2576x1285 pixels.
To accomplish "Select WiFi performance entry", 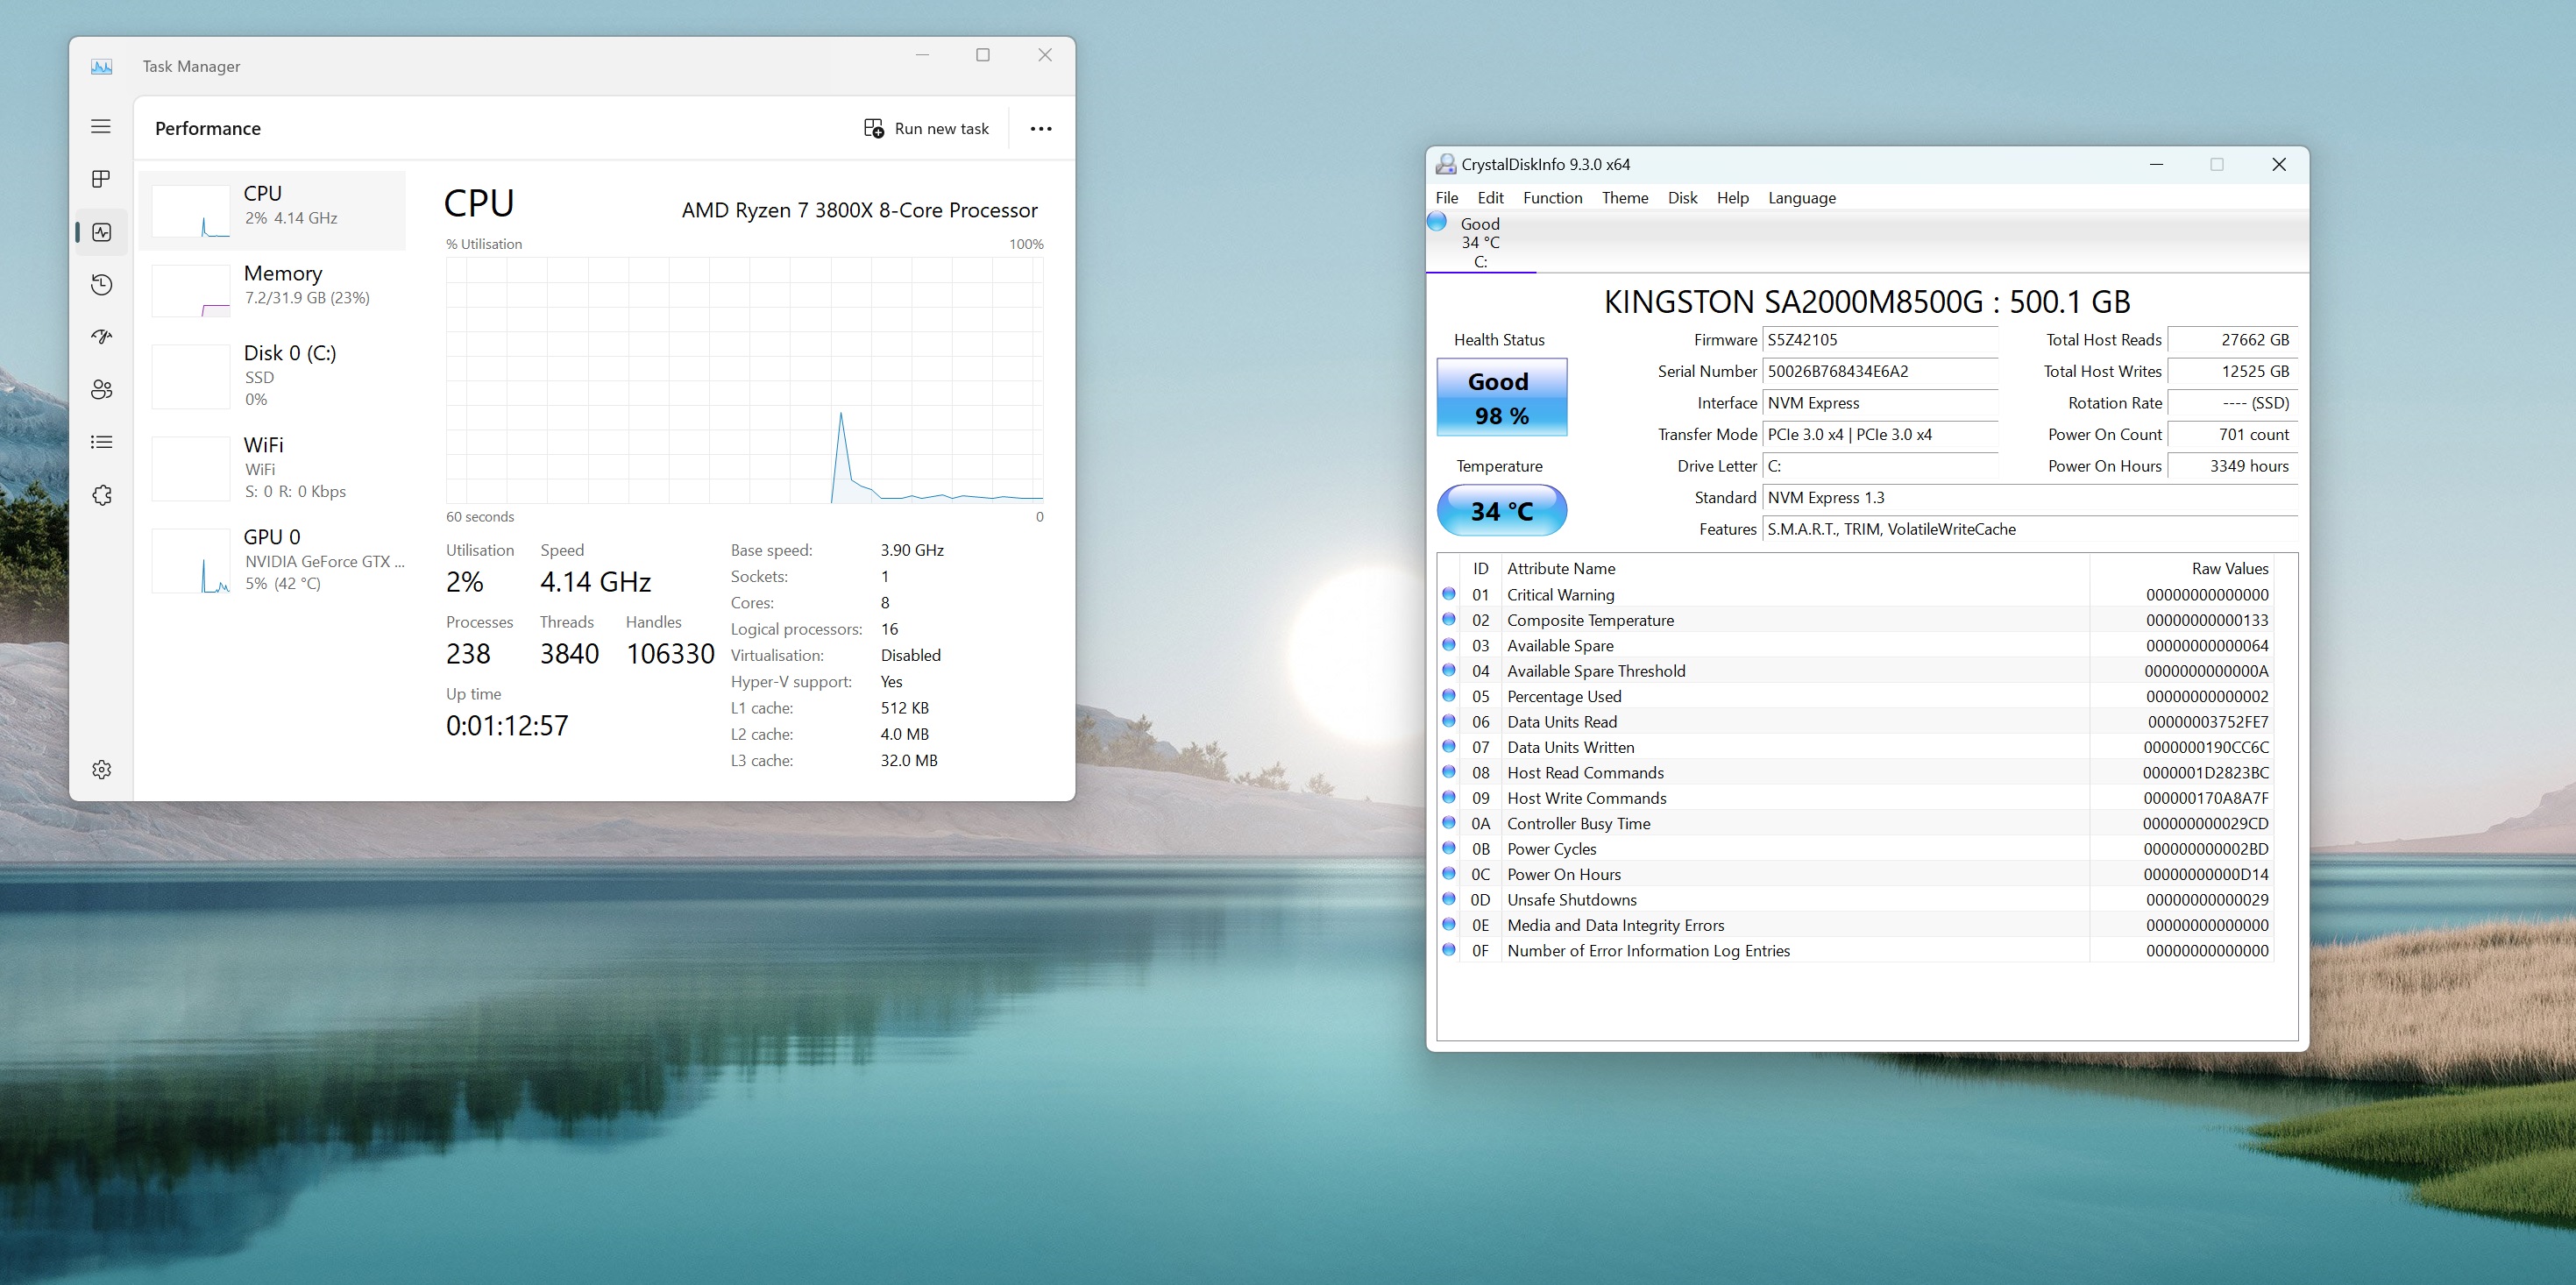I will pos(273,468).
